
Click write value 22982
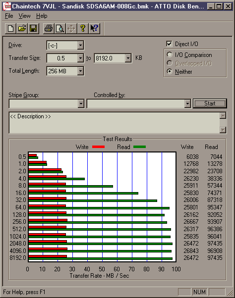pyautogui.click(x=191, y=171)
